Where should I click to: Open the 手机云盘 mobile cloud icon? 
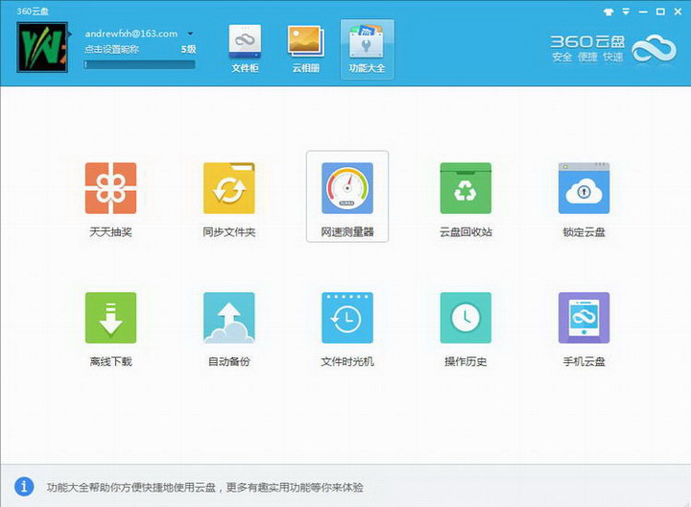[584, 318]
